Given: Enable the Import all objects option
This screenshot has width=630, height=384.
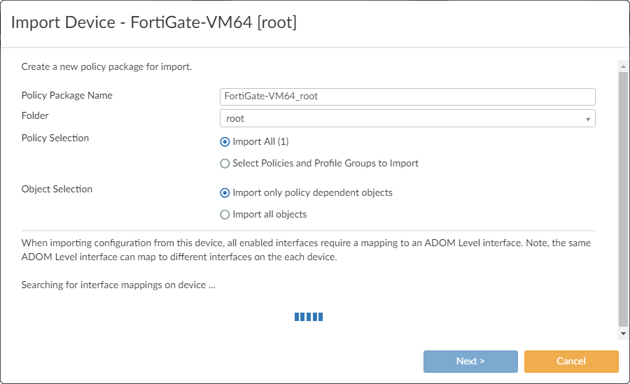Looking at the screenshot, I should pos(225,215).
